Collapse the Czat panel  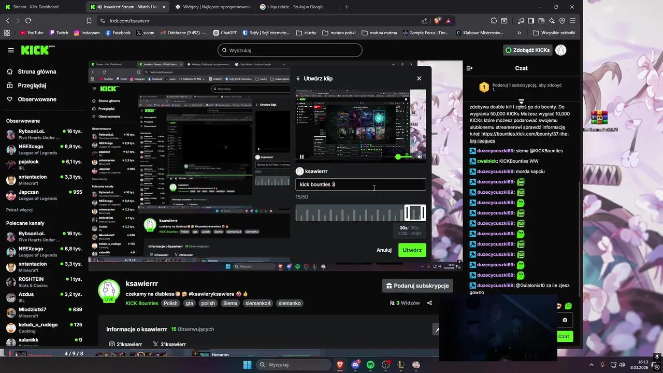[469, 68]
